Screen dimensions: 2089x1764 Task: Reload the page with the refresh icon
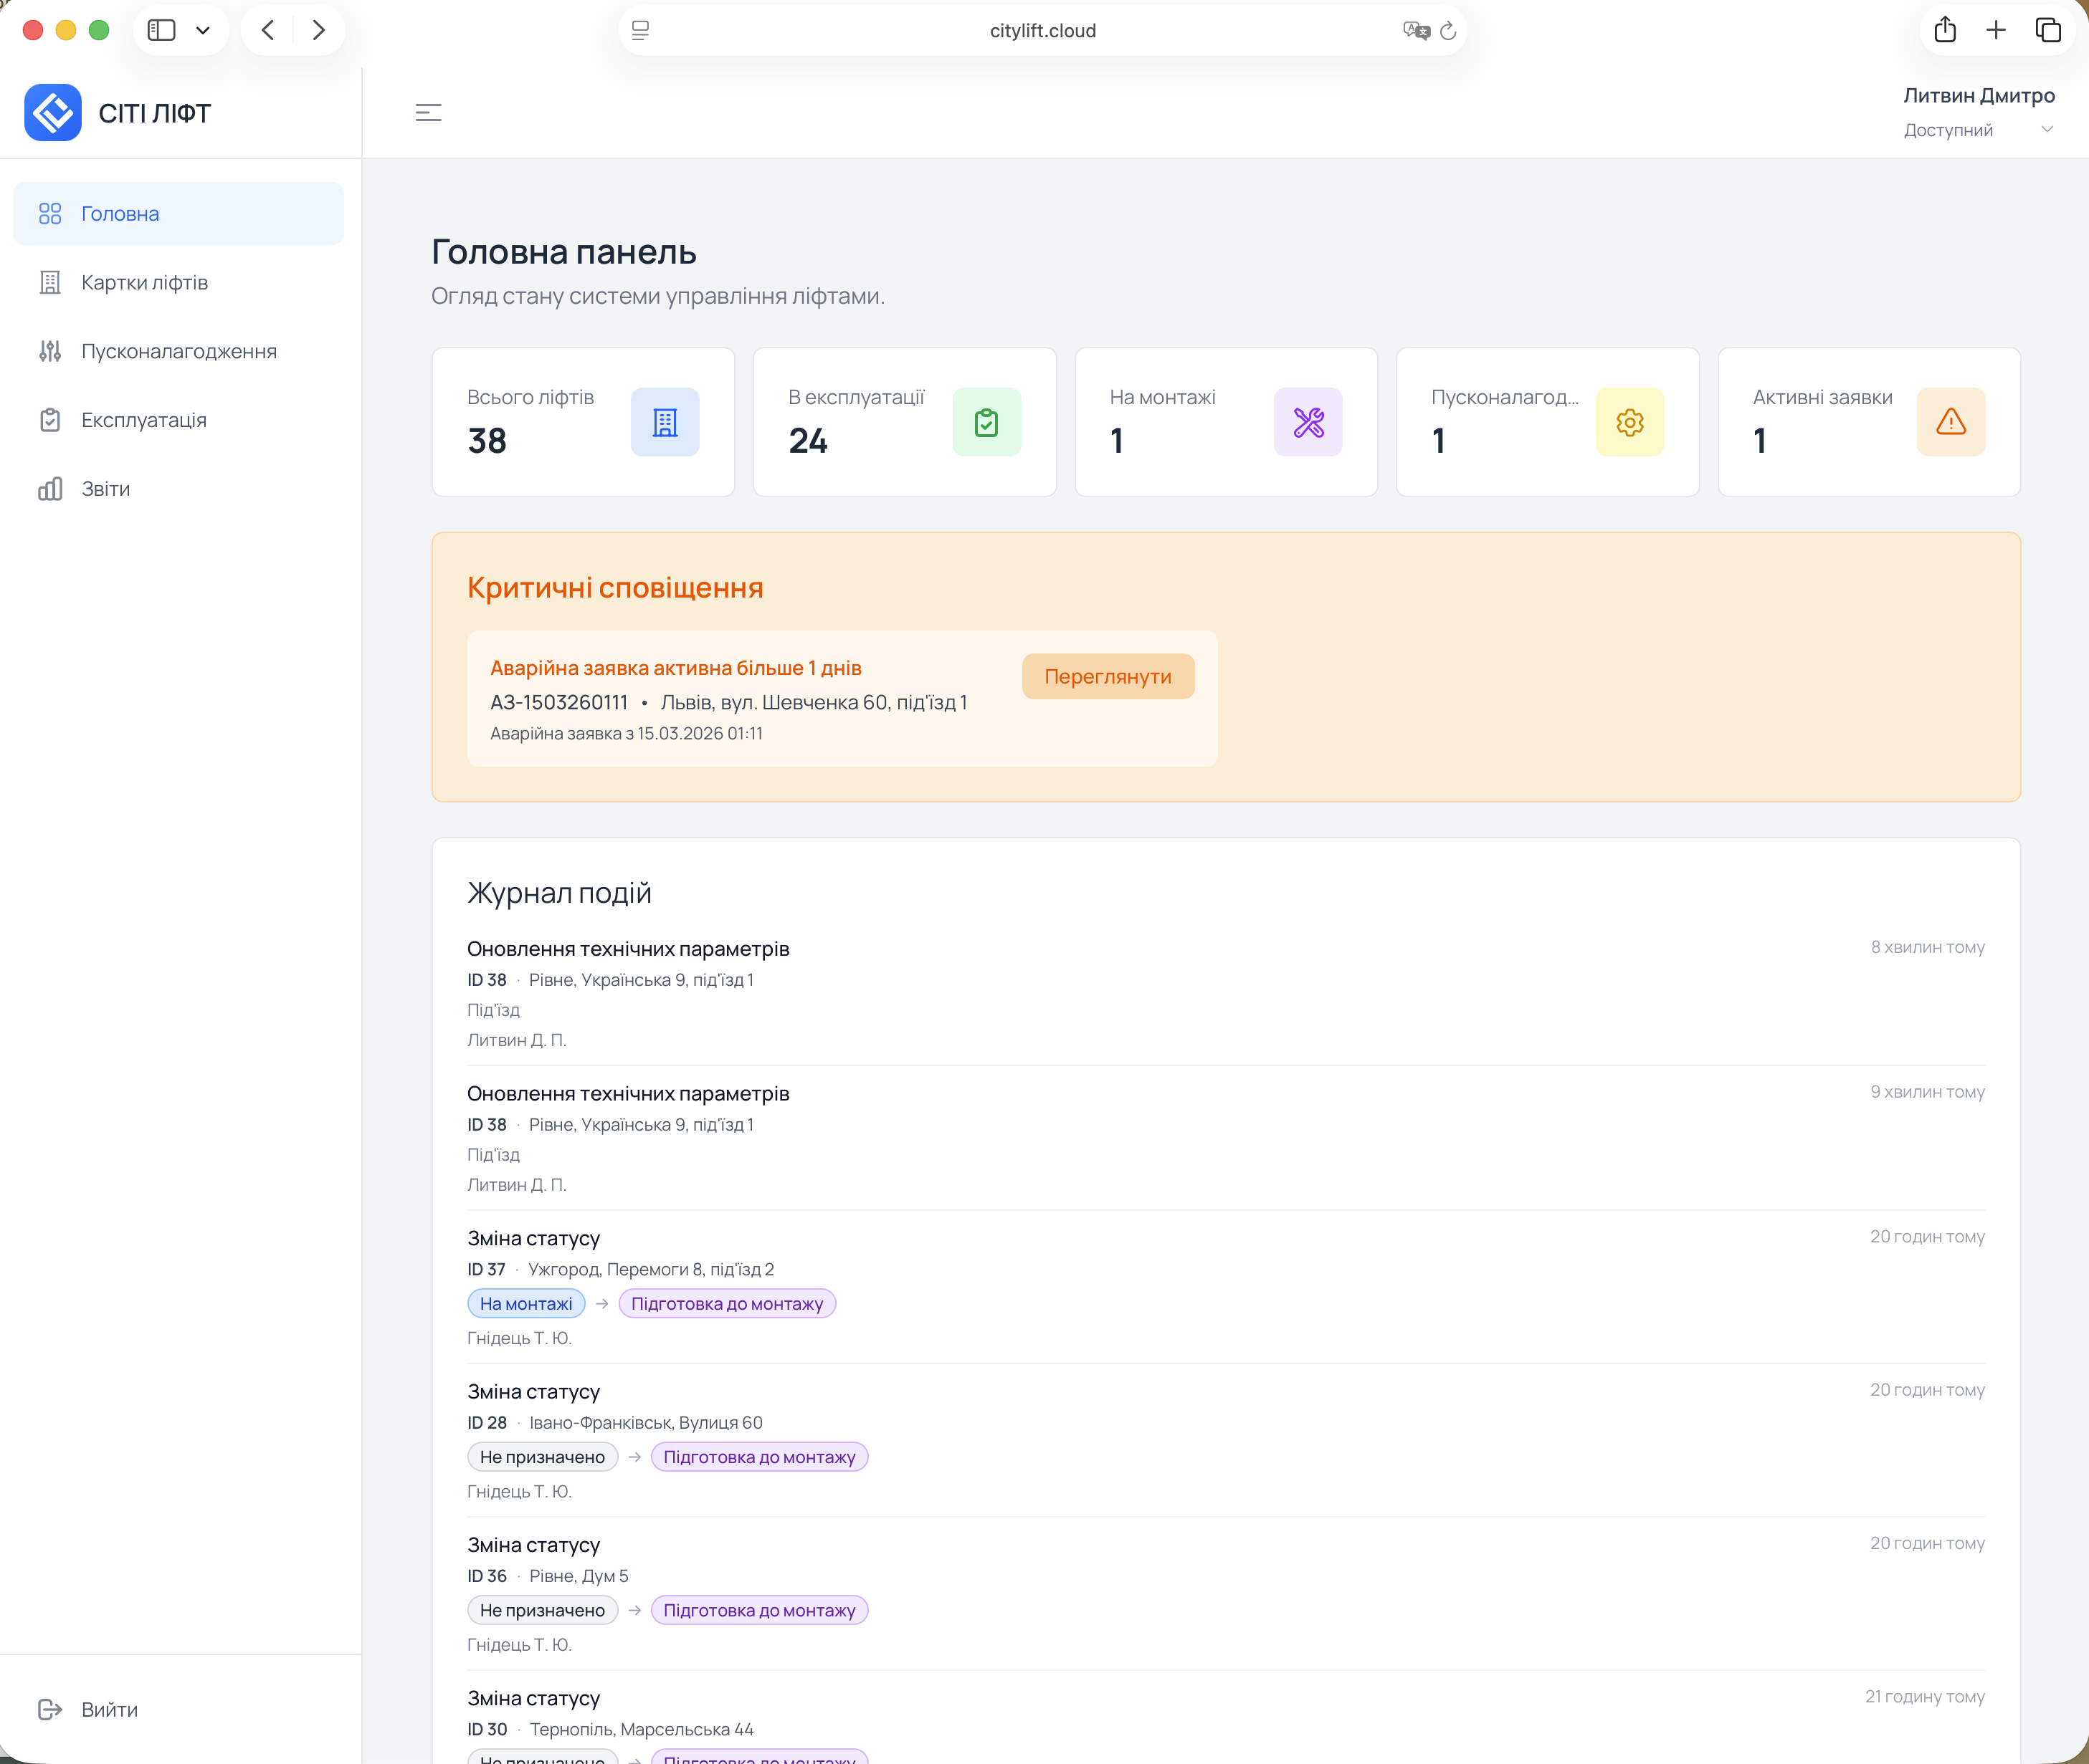tap(1447, 31)
